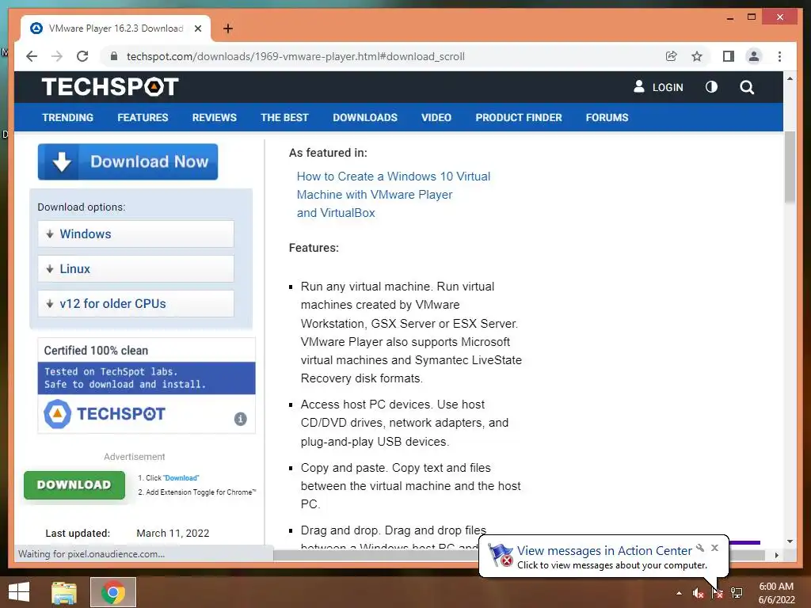Click the scrollbar down arrow
The height and width of the screenshot is (608, 811).
(790, 541)
